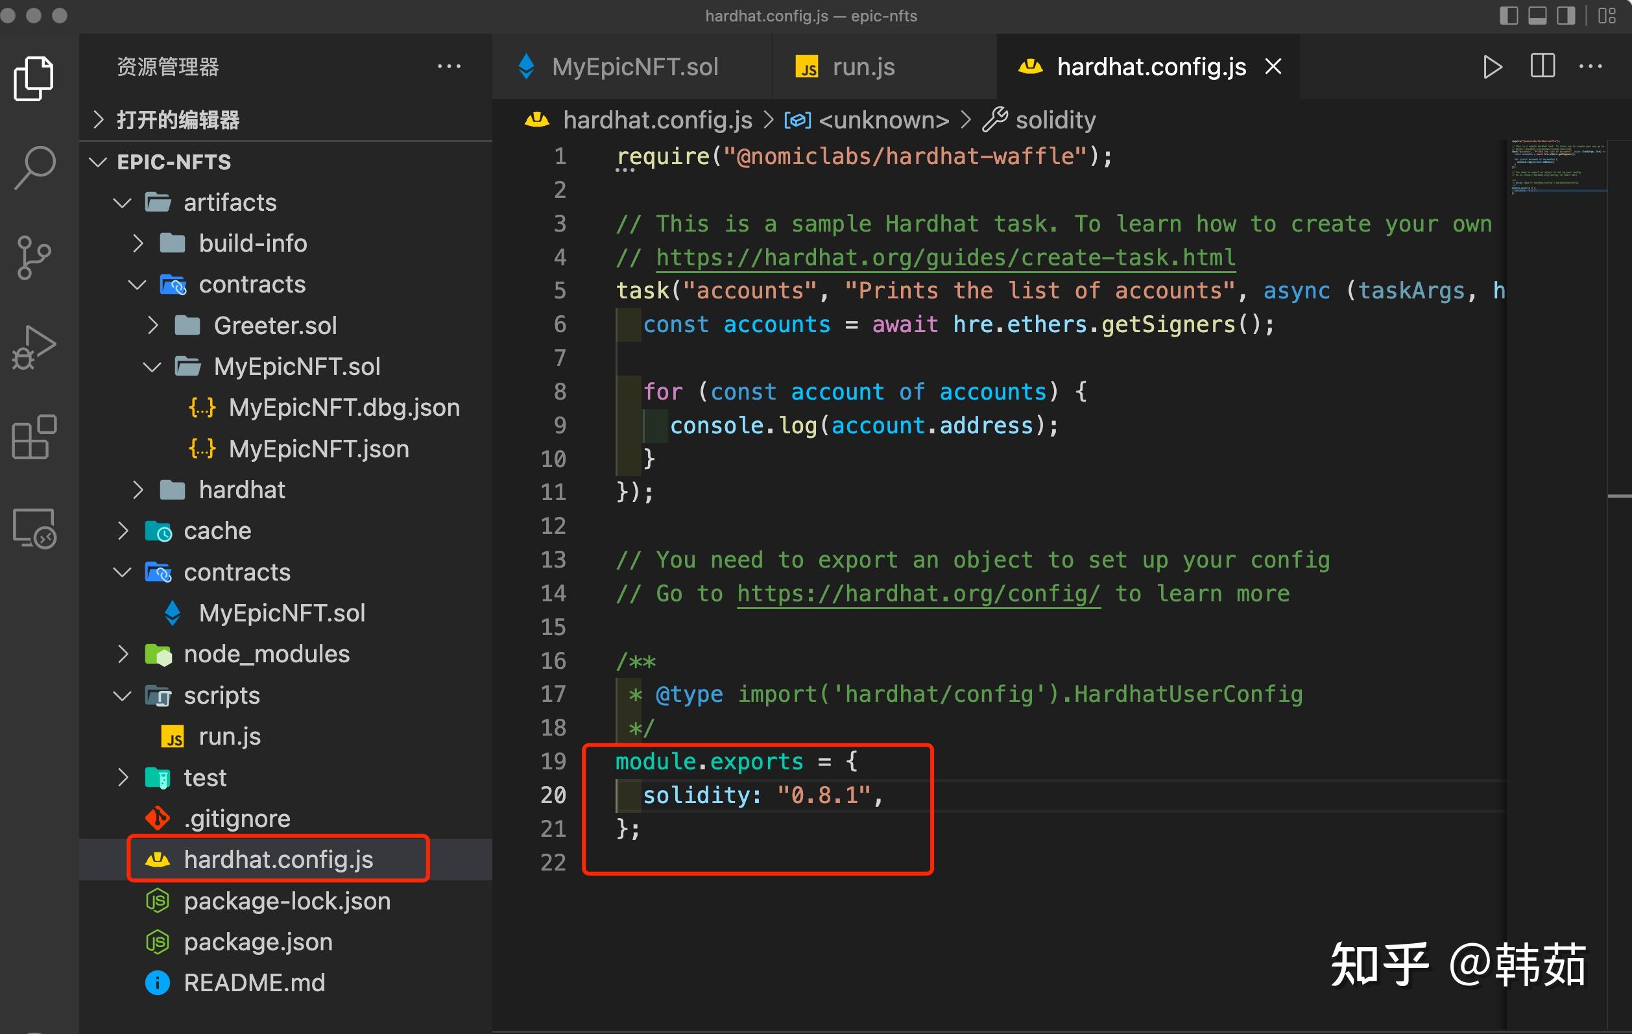Click <unknown> breadcrumb segment
This screenshot has width=1632, height=1034.
[x=883, y=120]
